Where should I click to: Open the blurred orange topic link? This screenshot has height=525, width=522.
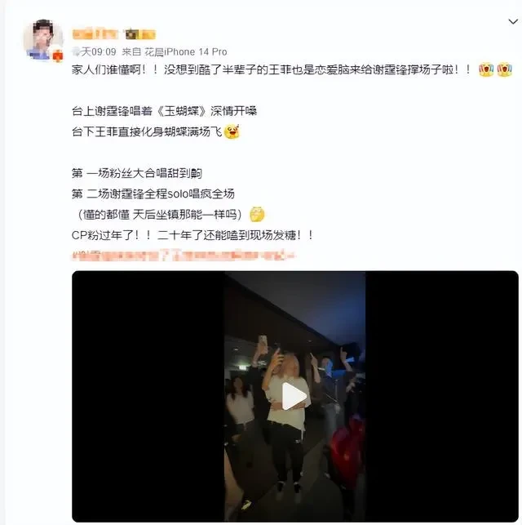(184, 256)
